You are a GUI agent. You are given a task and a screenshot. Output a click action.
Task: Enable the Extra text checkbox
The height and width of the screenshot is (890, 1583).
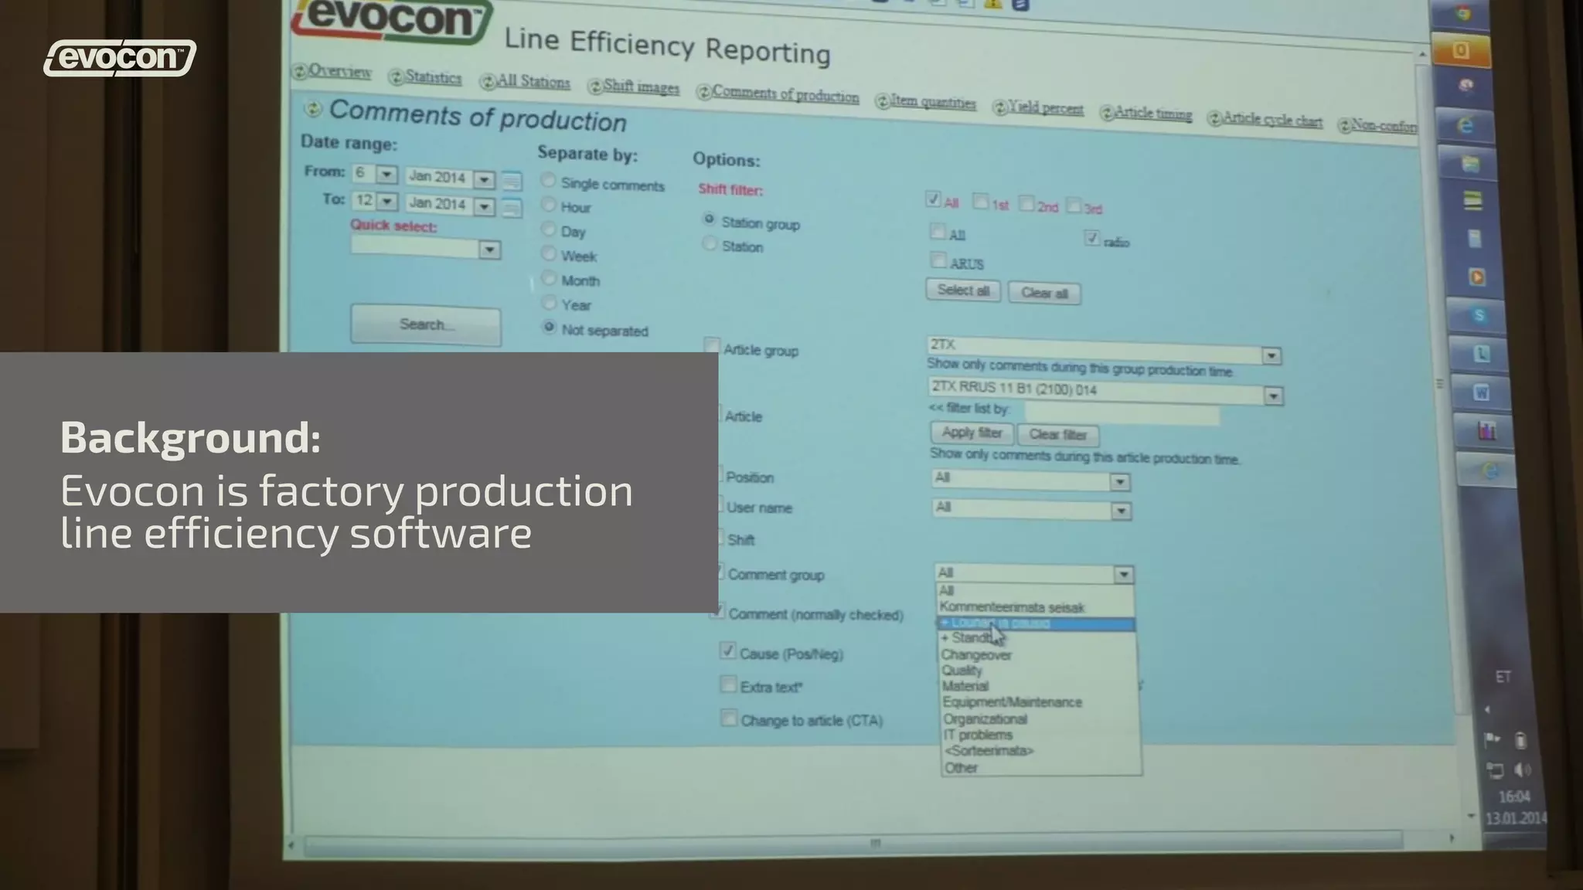tap(728, 684)
